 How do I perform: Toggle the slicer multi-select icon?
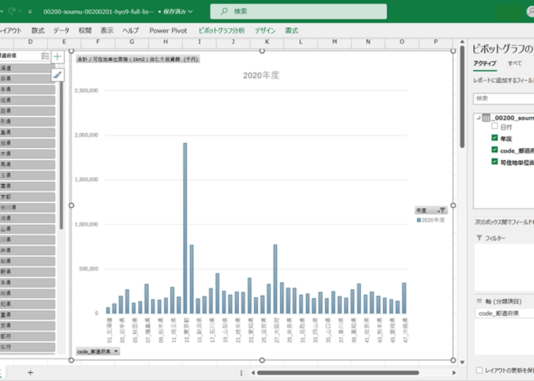click(x=45, y=56)
